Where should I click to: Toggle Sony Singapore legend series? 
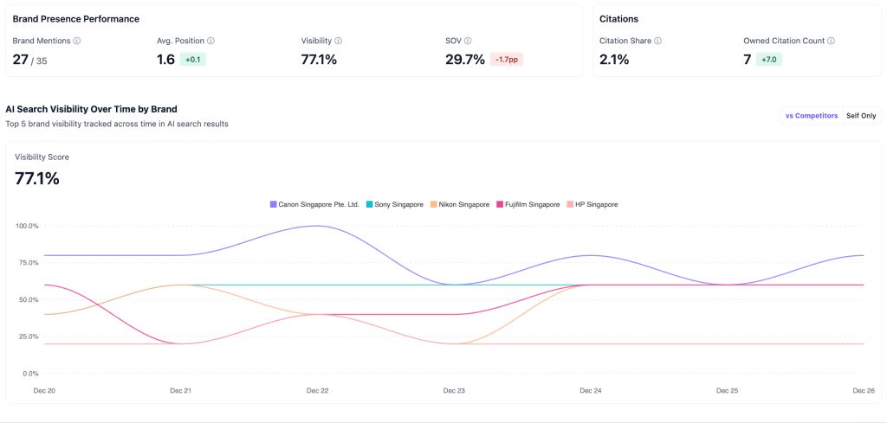tap(395, 204)
